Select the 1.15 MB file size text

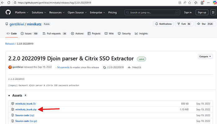click(x=184, y=109)
